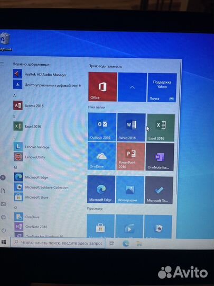The width and height of the screenshot is (214, 286).
Task: Open the Microsoft Store tile at the bottom
Action: (x=100, y=226)
